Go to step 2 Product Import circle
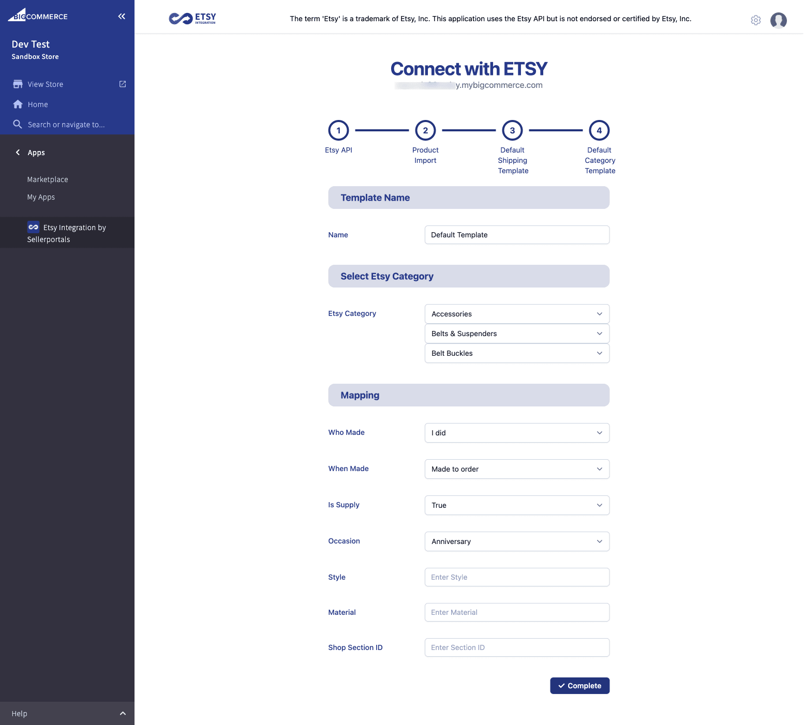804x725 pixels. click(x=426, y=130)
